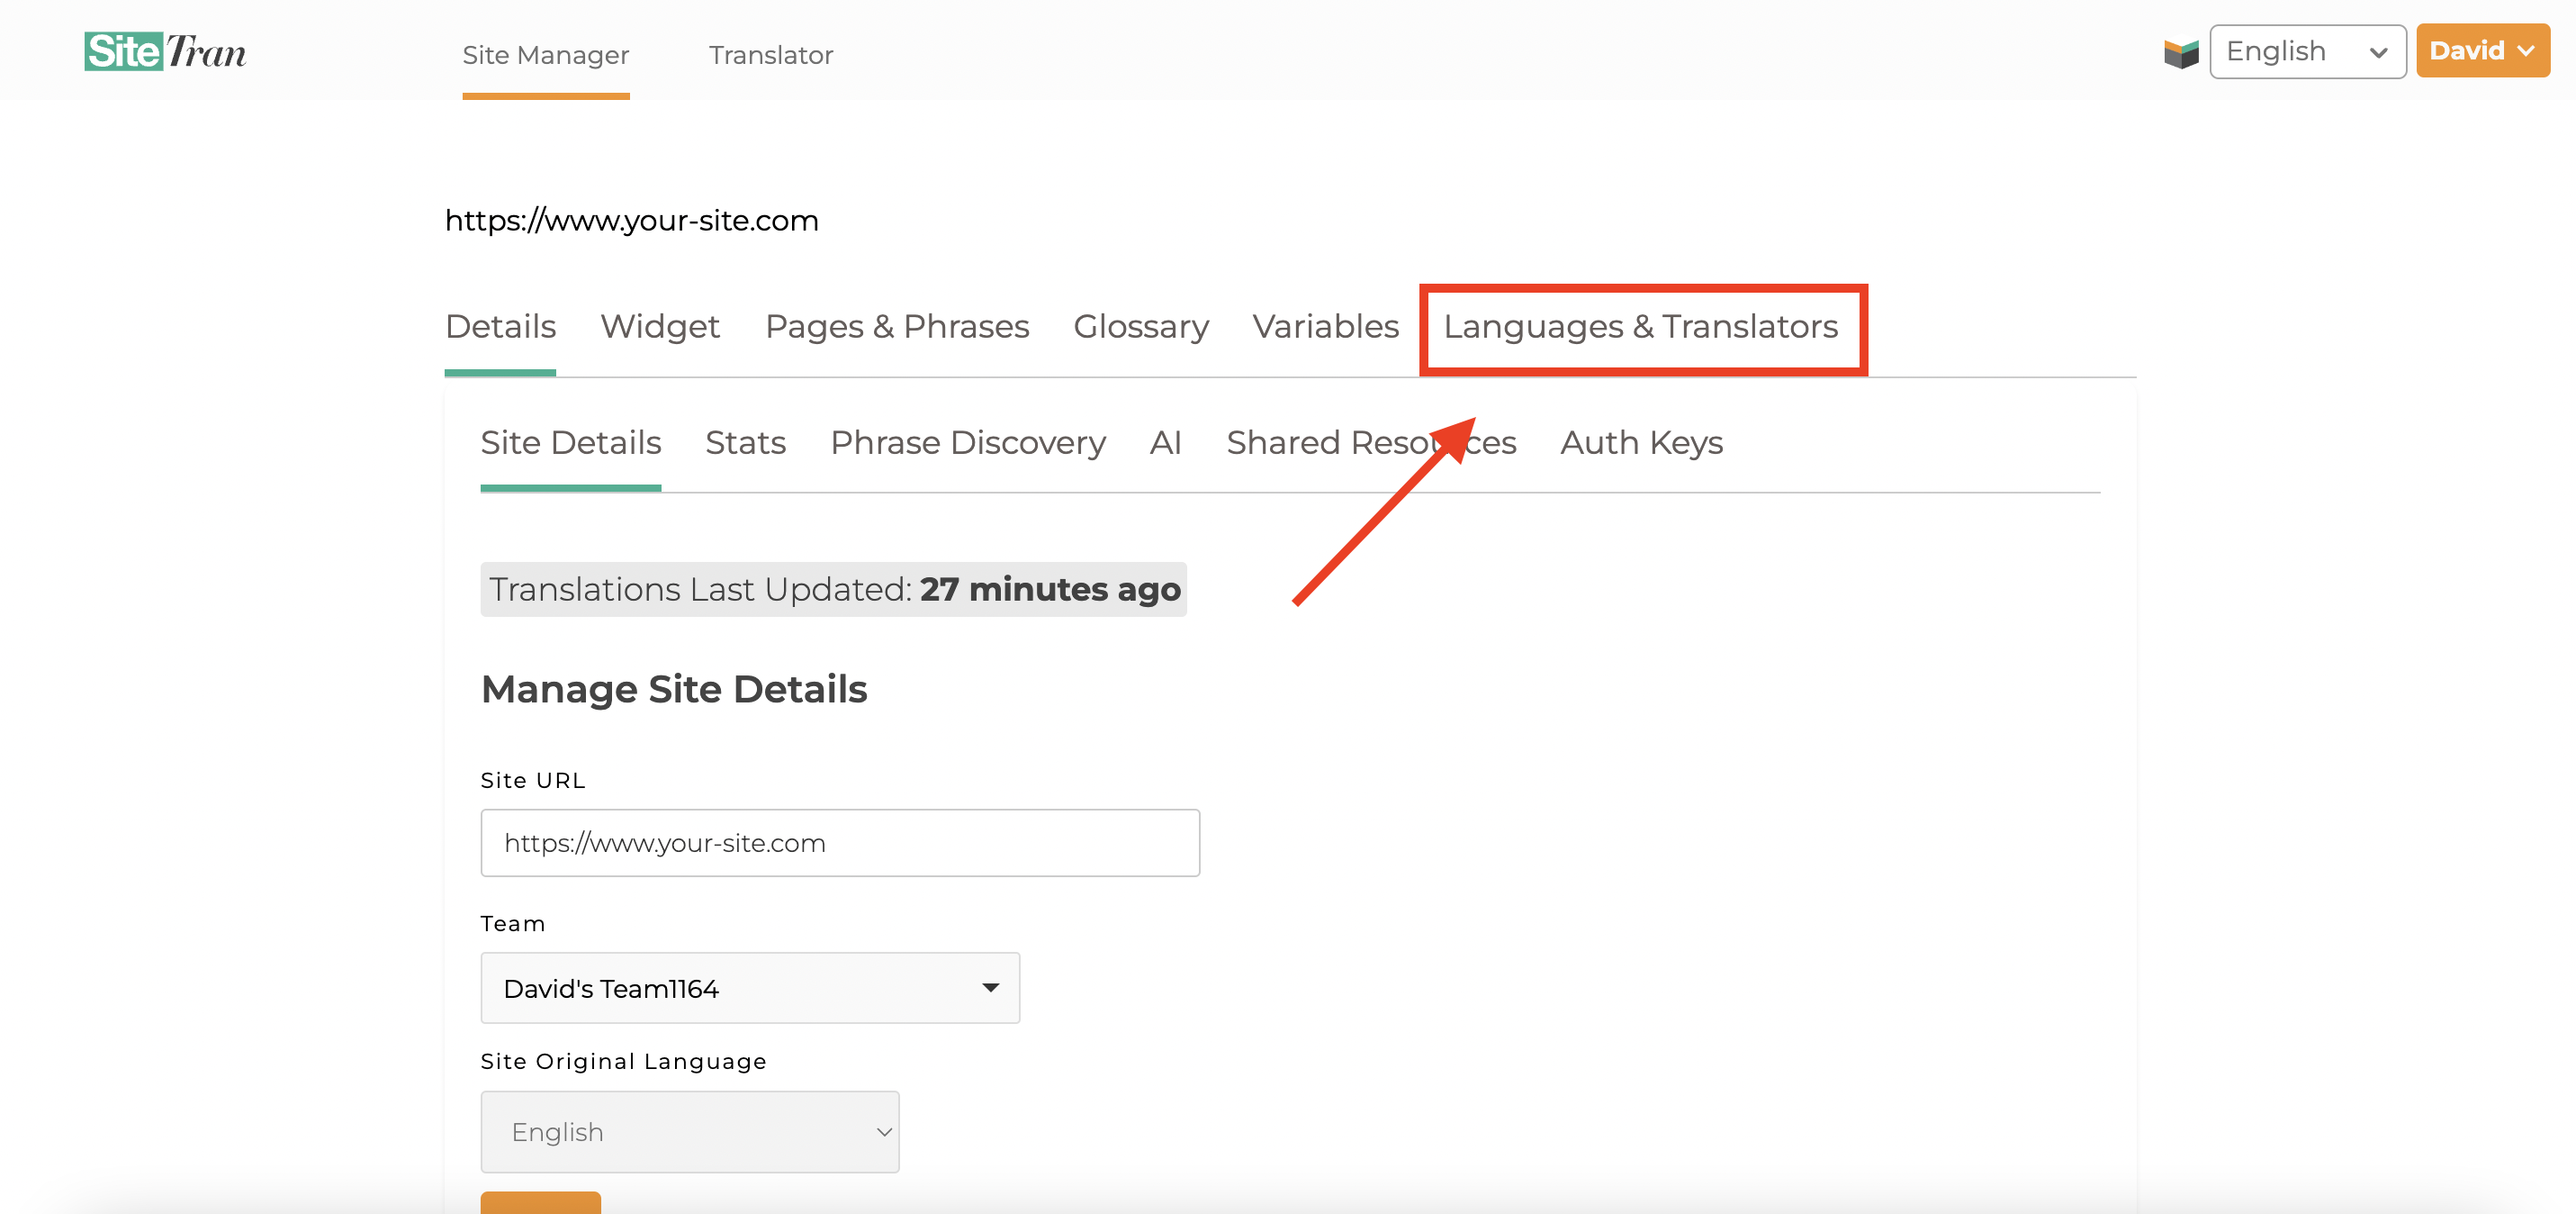Open the Site Manager tab
2576x1214 pixels.
[545, 55]
